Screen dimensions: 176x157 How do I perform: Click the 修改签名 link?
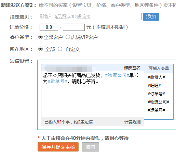click(132, 68)
